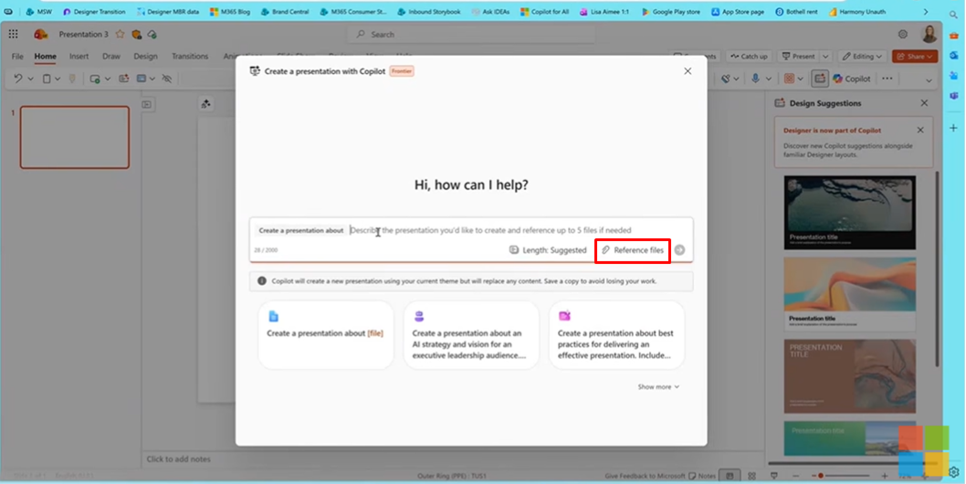The image size is (966, 484).
Task: Click the Teams icon in browser sidebar
Action: 954,95
